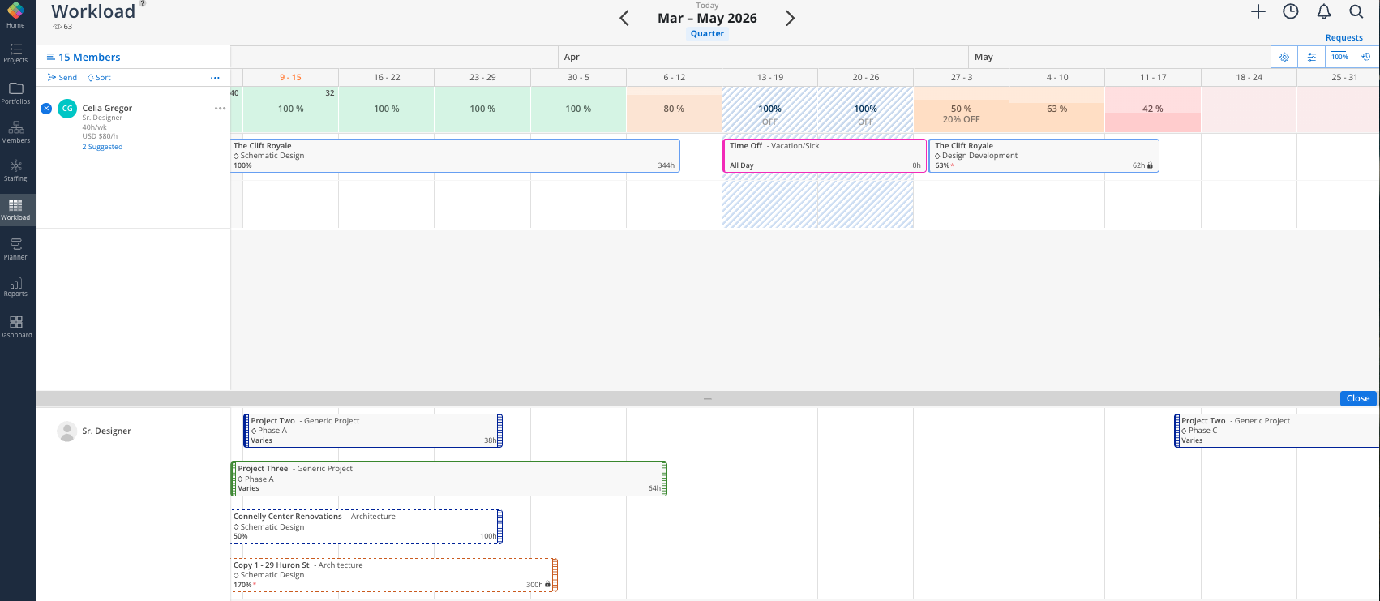
Task: Open the Quarter view selector
Action: pos(707,34)
